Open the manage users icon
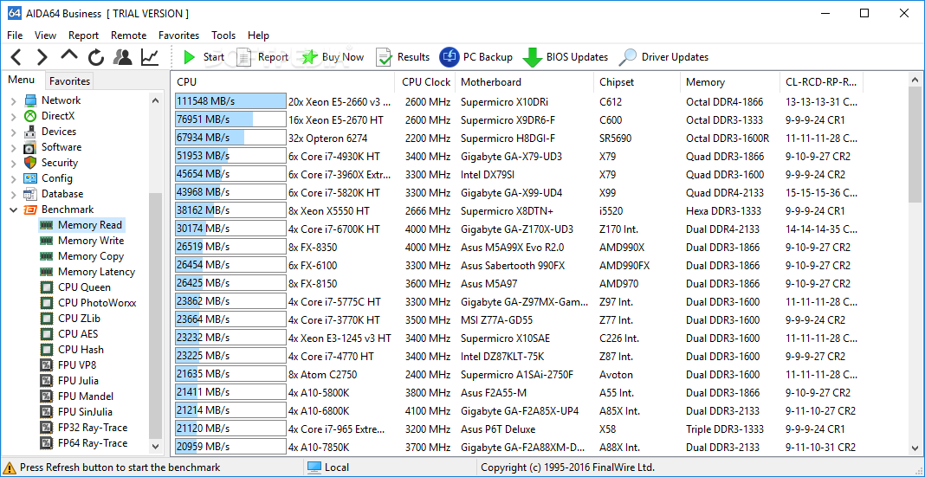This screenshot has height=477, width=925. [123, 57]
